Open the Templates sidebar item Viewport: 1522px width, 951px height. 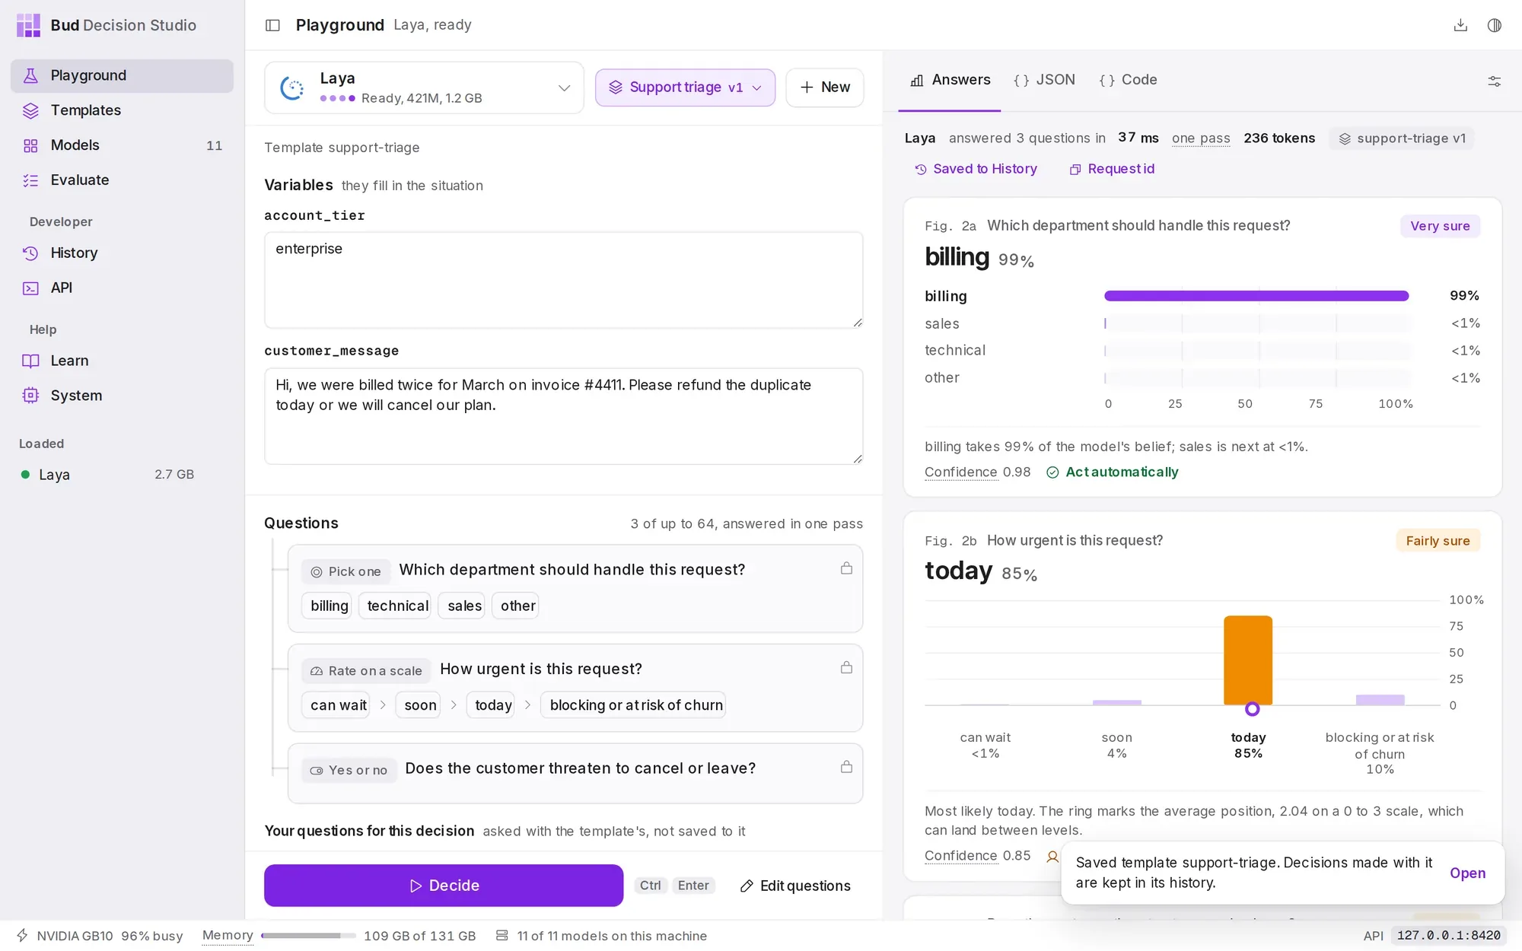click(x=122, y=110)
